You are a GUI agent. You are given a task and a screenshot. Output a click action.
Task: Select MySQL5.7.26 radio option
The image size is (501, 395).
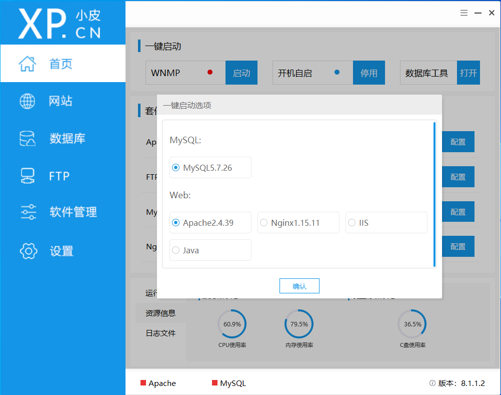point(210,168)
